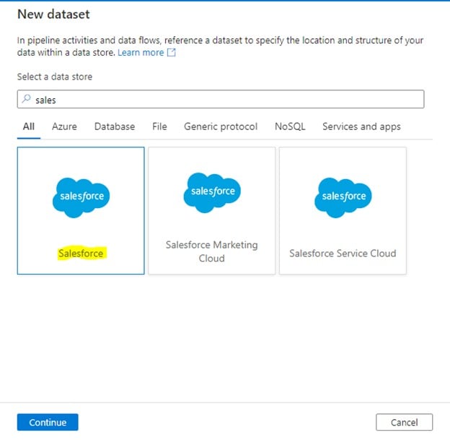
Task: Focus the data store search field
Action: (x=221, y=99)
